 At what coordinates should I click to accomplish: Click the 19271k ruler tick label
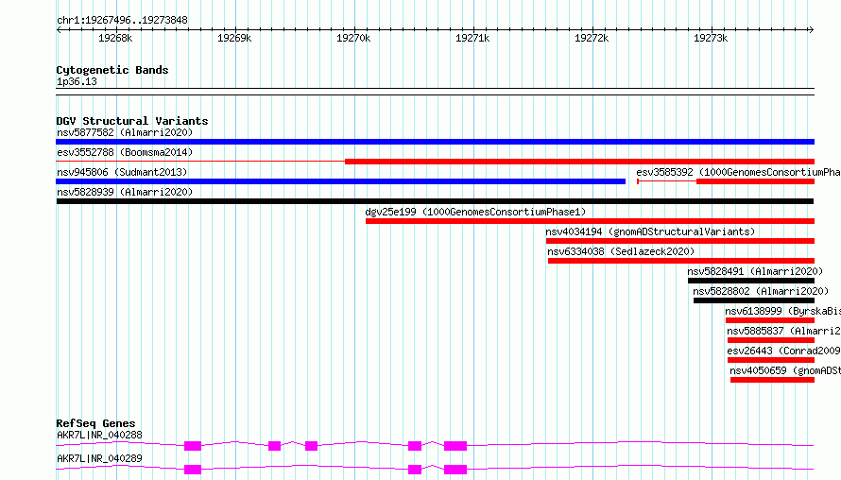point(472,38)
